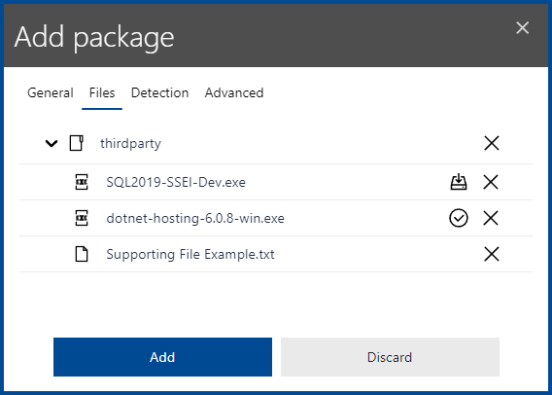Screen dimensions: 552x395
Task: Click exe icon beside SQL2019-SSEI-Dev.exe
Action: pos(82,182)
